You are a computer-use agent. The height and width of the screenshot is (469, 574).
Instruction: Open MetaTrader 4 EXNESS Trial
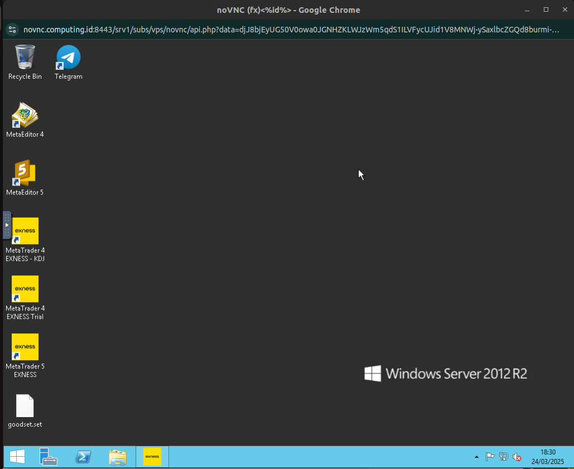(25, 289)
